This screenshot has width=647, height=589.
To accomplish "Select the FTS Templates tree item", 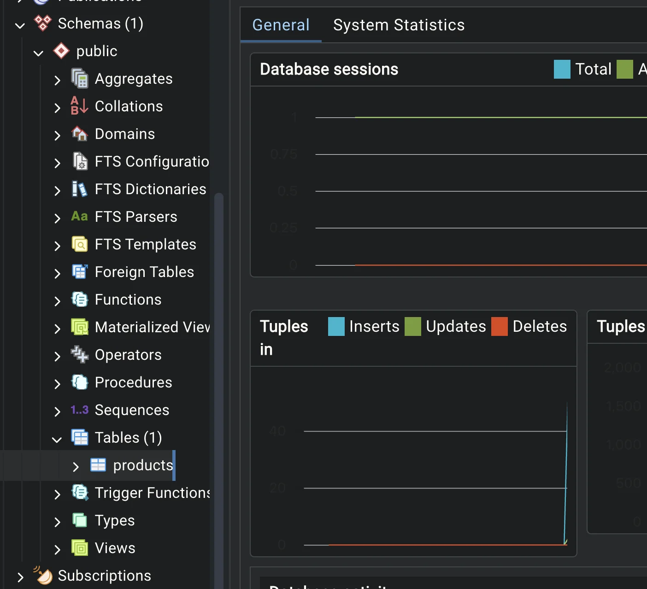I will click(x=146, y=244).
